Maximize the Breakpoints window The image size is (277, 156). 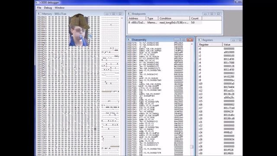tap(212, 14)
